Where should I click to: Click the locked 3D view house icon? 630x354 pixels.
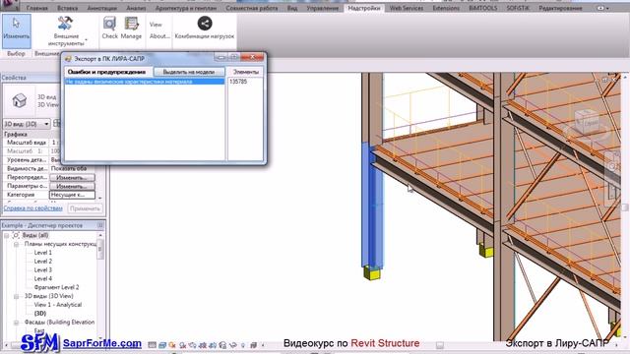[x=222, y=345]
